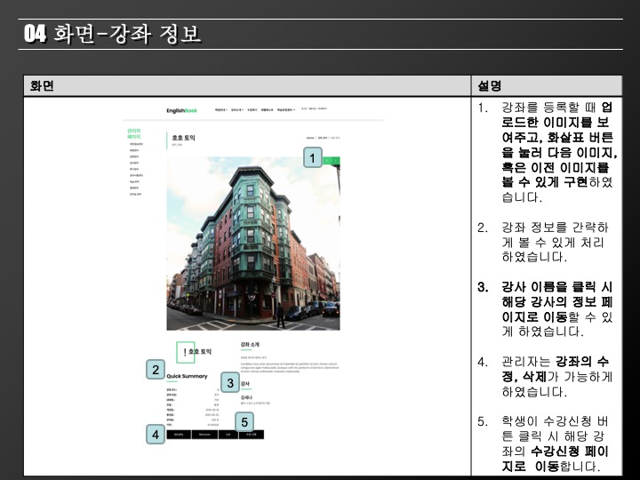Click the 호호 토익 page title
Image resolution: width=640 pixels, height=480 pixels.
tap(184, 138)
